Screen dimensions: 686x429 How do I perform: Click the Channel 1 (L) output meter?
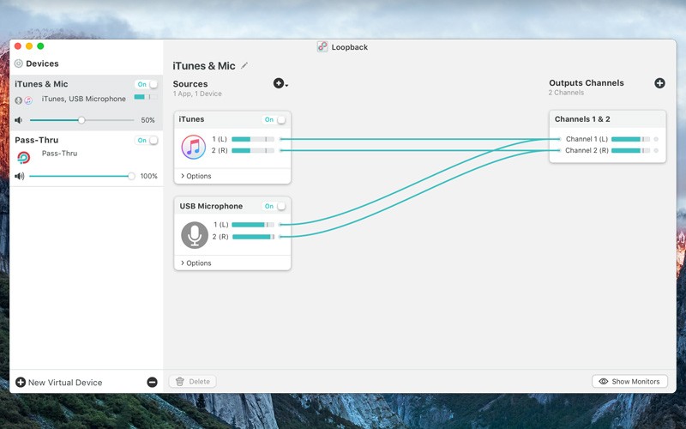coord(630,139)
